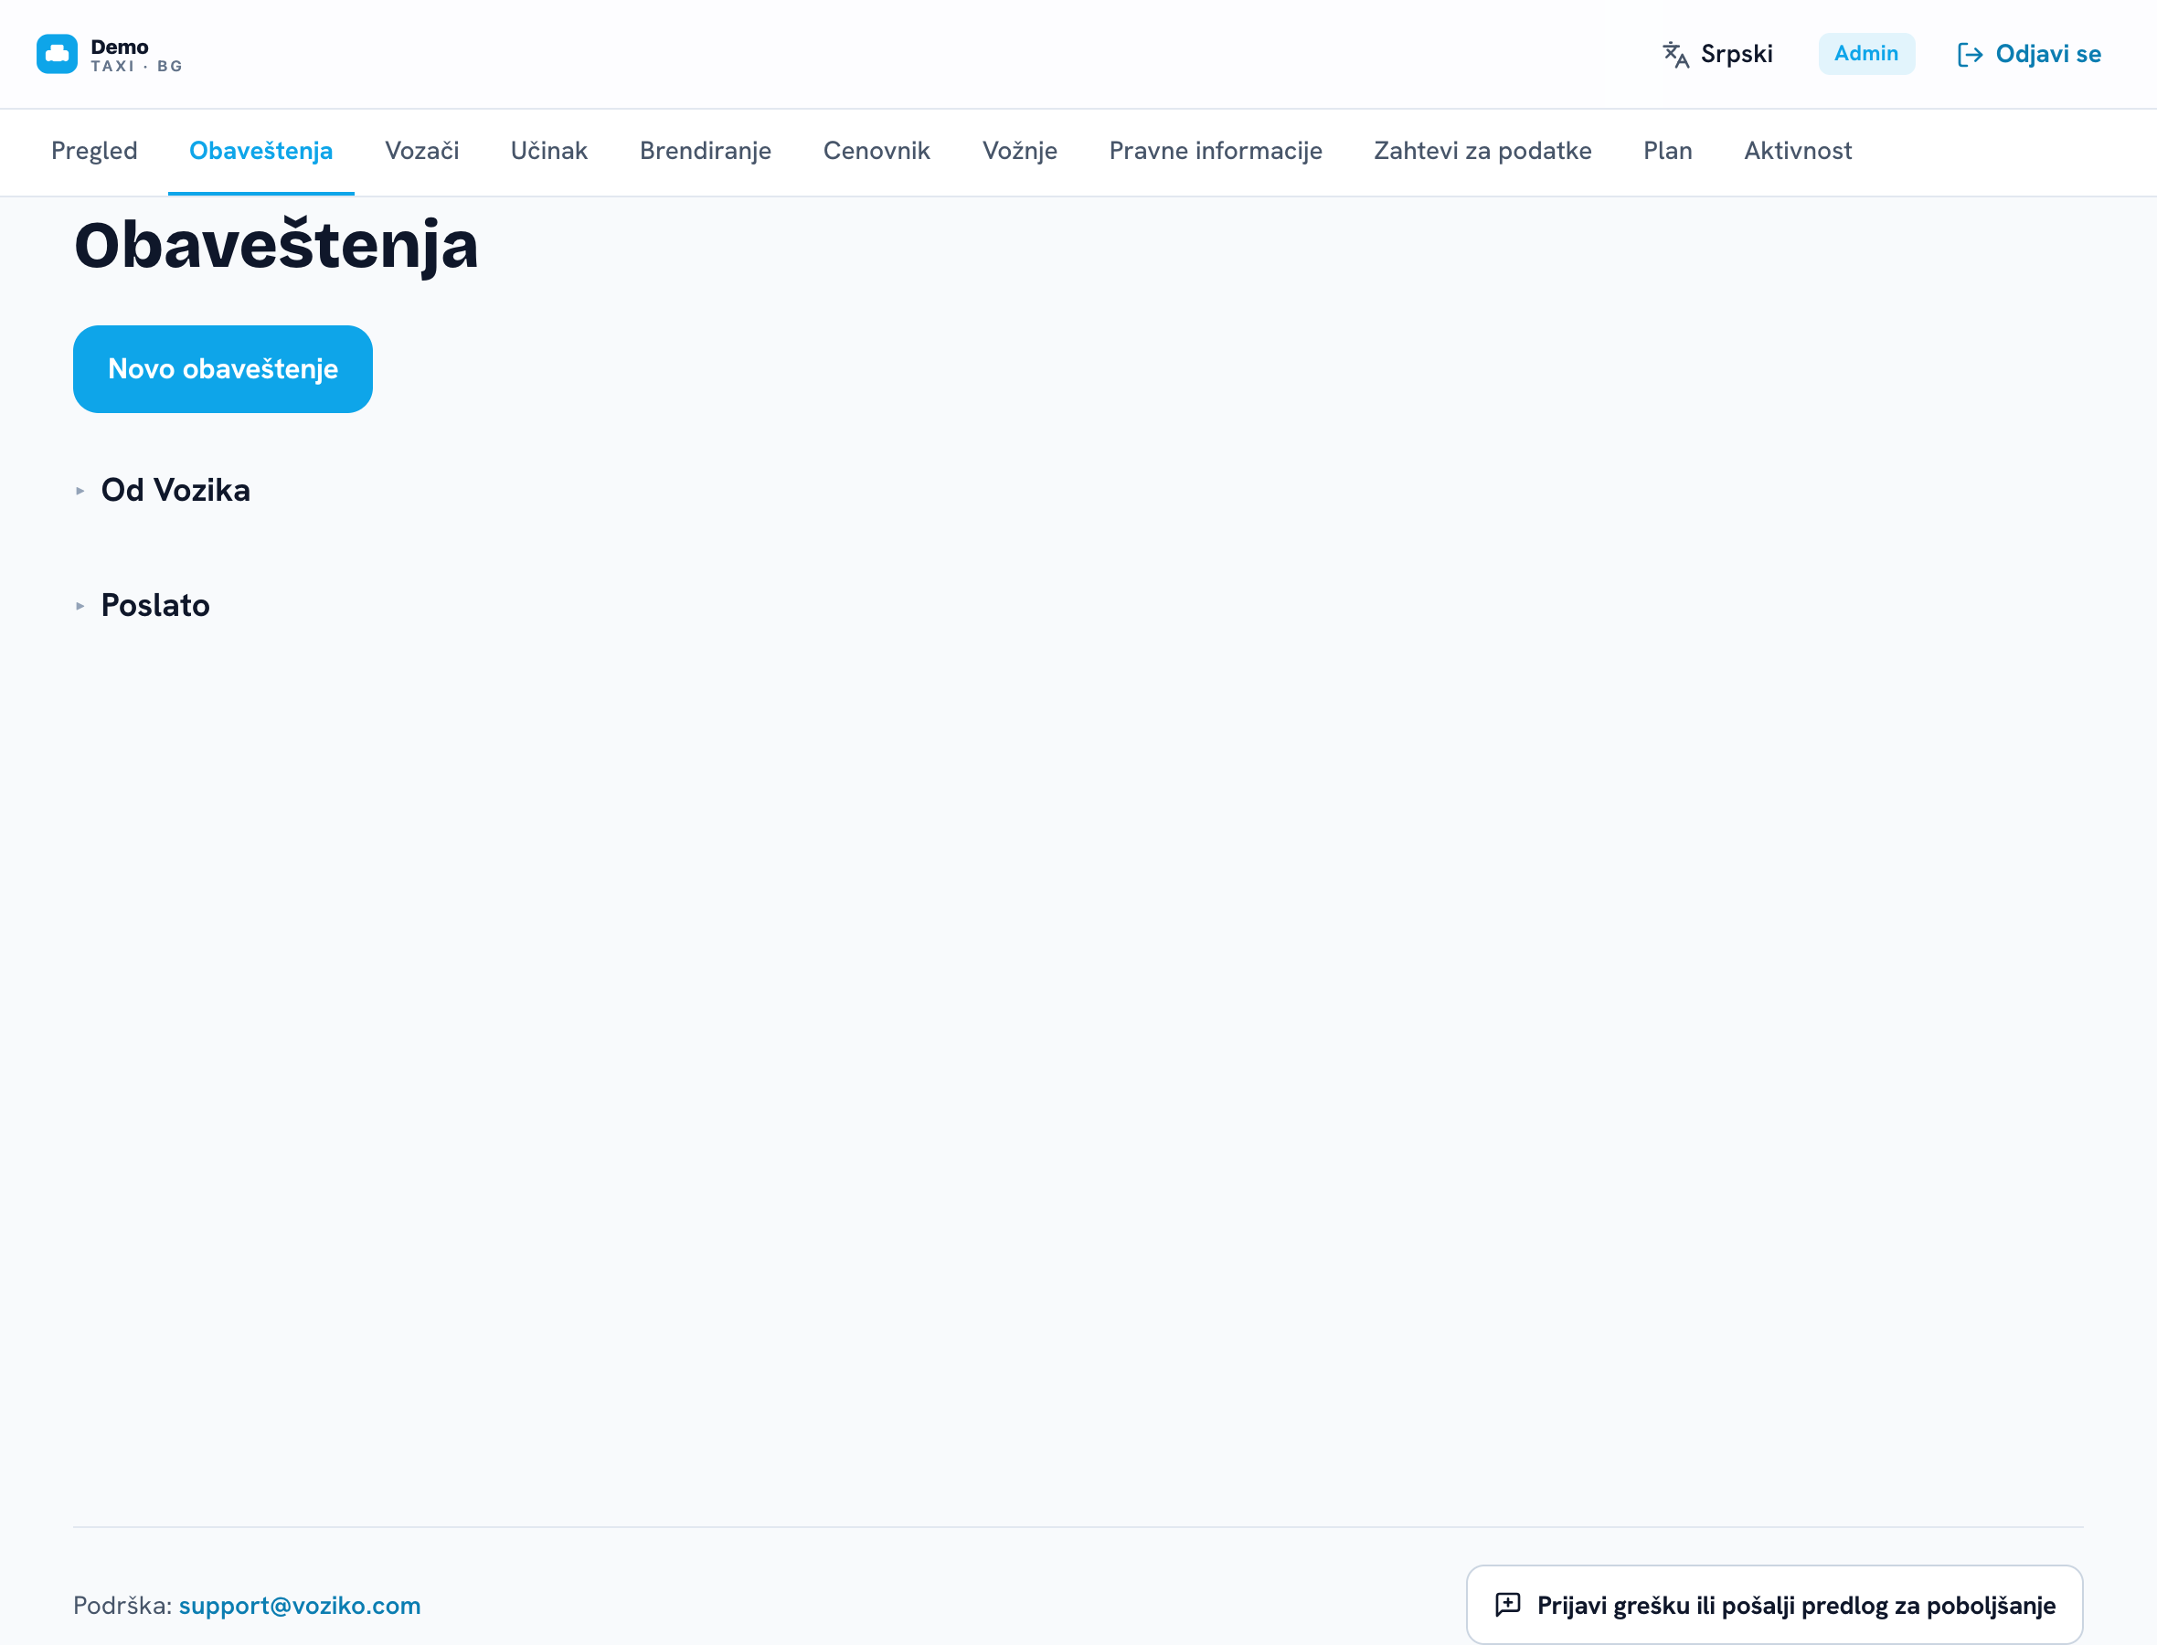Click the blue taxi logo icon
The height and width of the screenshot is (1645, 2157).
click(57, 54)
